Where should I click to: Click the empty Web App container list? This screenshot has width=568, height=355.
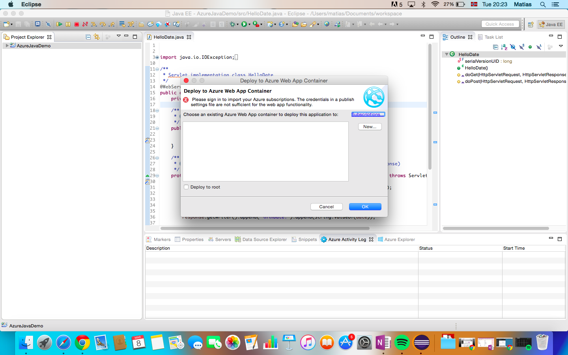click(265, 151)
